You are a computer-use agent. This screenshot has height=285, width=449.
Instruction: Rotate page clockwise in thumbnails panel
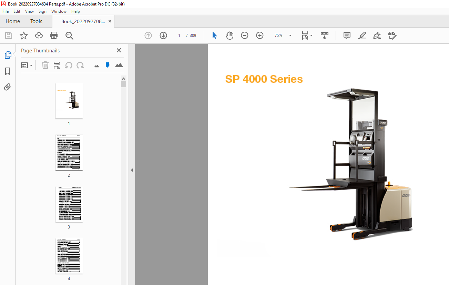80,65
